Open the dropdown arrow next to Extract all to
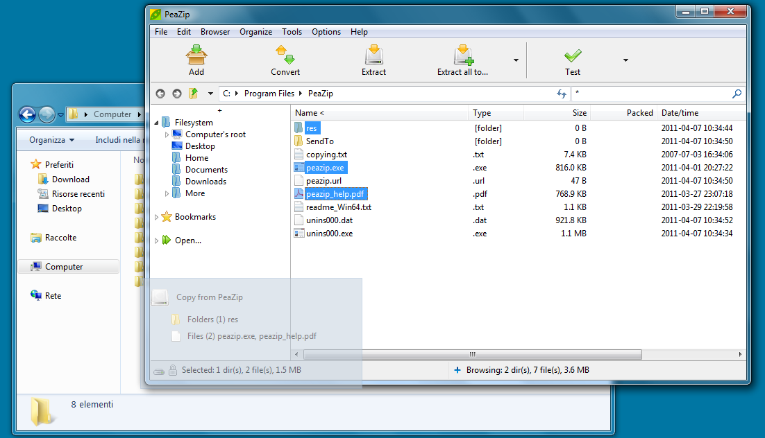765x438 pixels. [516, 60]
